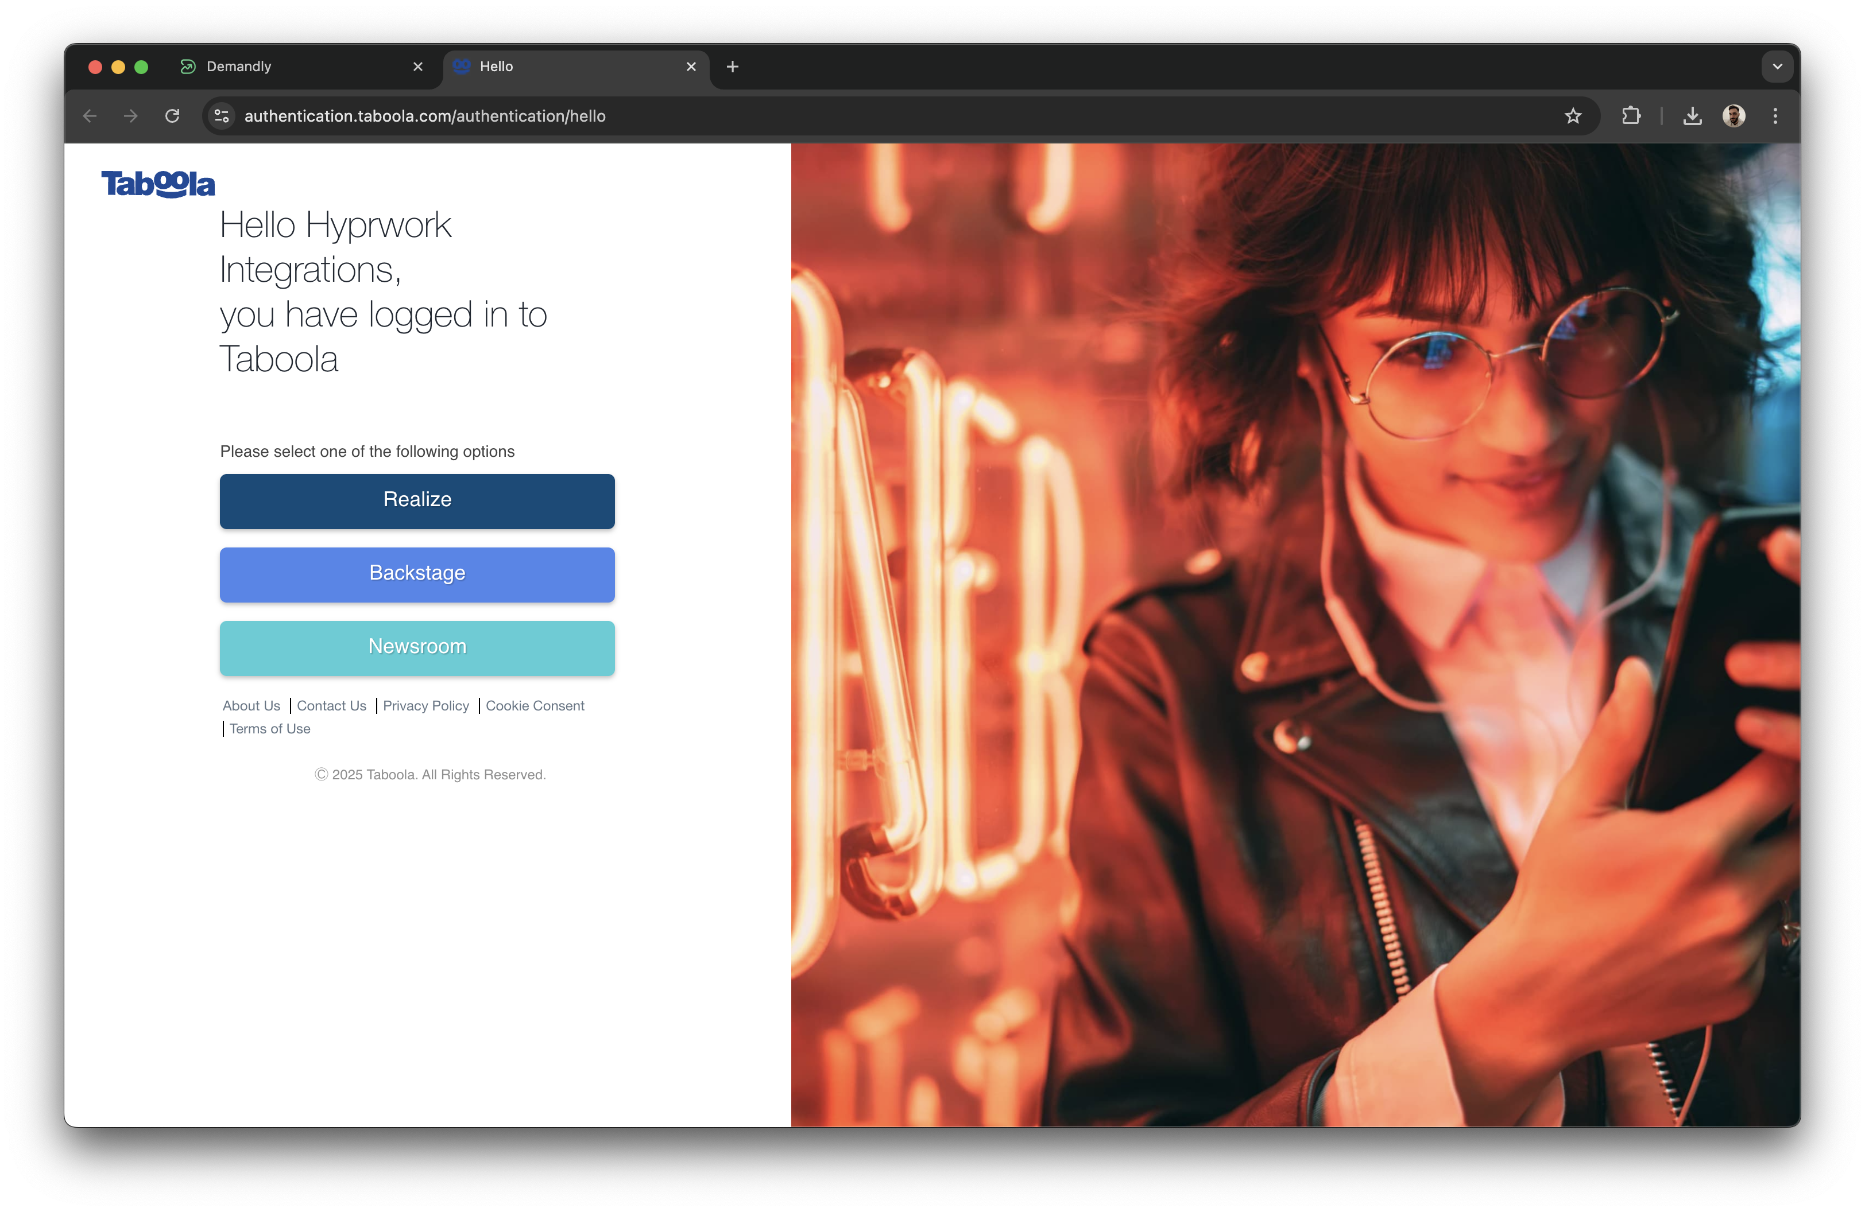This screenshot has height=1212, width=1865.
Task: Follow the Cookie Consent link
Action: (535, 705)
